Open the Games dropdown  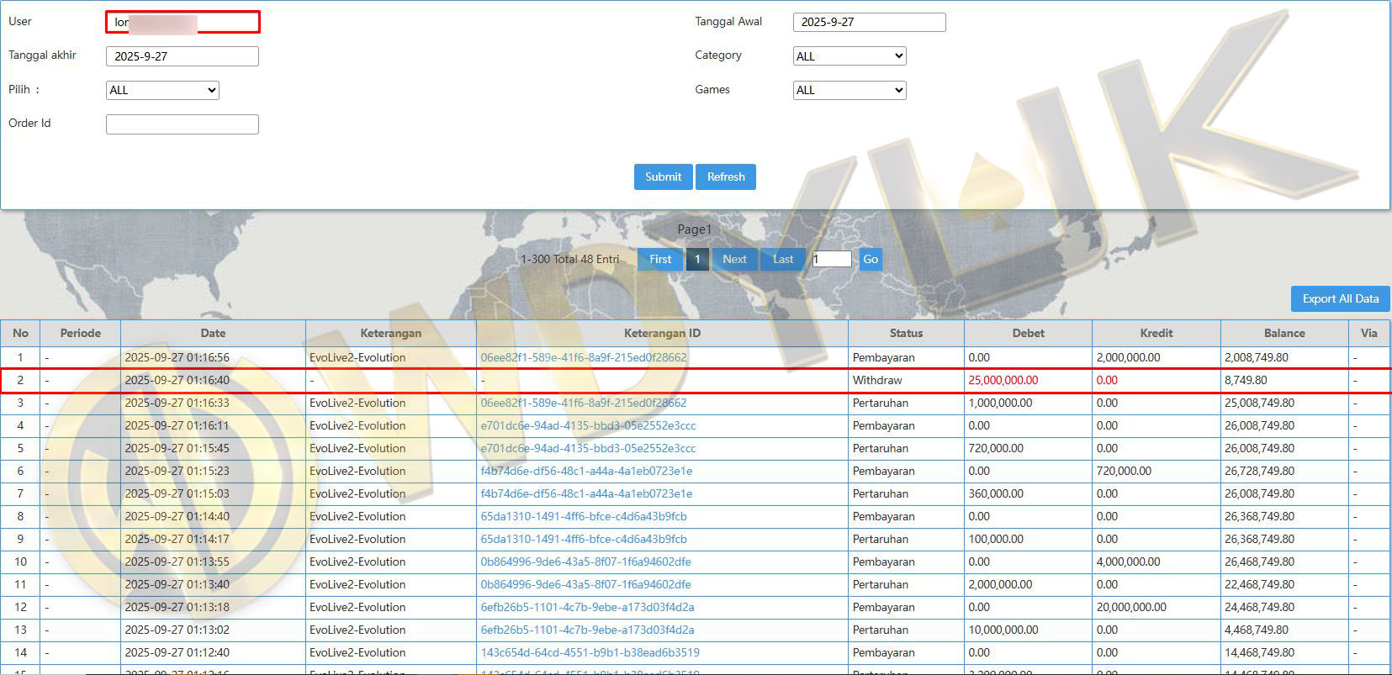(x=849, y=90)
